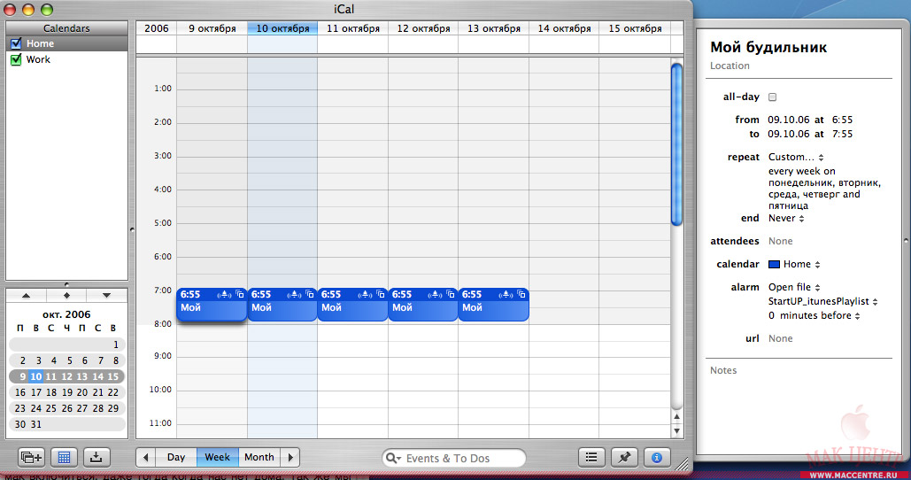
Task: Select day 31 in mini calendar
Action: tap(36, 425)
